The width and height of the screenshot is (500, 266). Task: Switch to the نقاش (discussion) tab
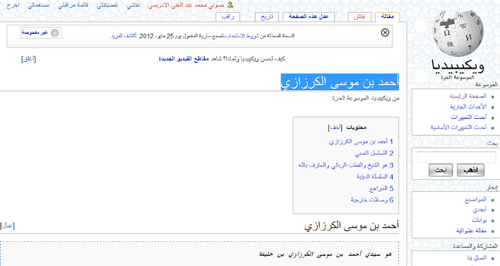tap(359, 17)
